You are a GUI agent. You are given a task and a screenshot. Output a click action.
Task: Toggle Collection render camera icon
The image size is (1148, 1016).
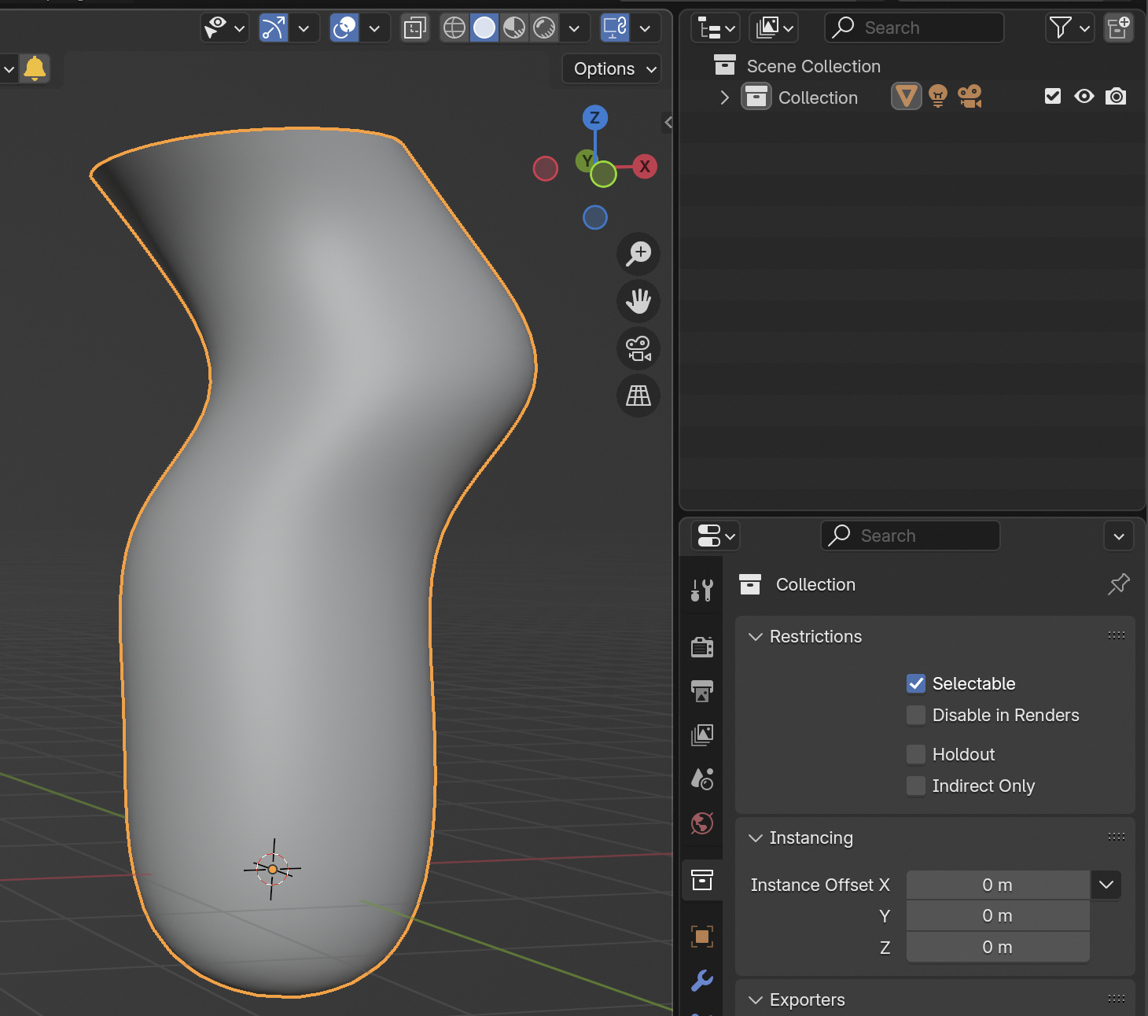coord(1116,96)
